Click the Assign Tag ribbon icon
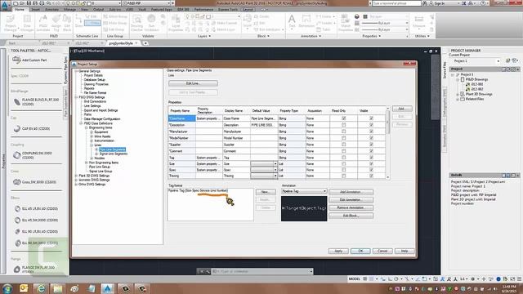This screenshot has width=523, height=294. [56, 24]
